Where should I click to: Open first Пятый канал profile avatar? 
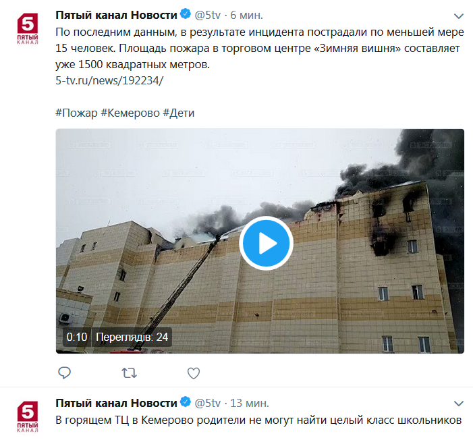(x=28, y=28)
